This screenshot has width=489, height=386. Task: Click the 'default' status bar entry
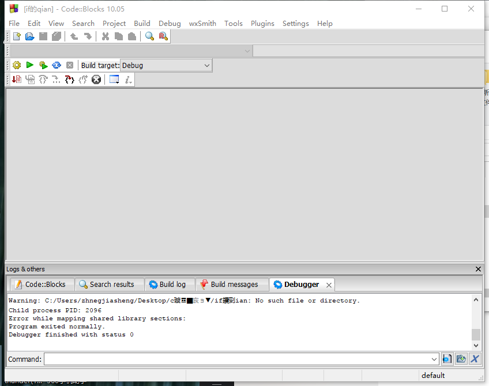click(x=433, y=376)
